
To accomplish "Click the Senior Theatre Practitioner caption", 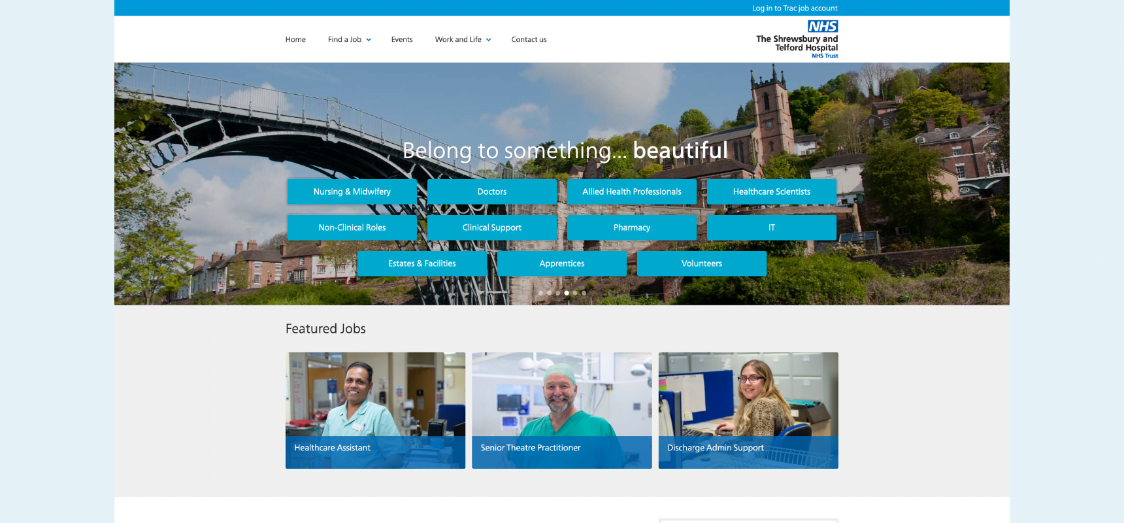I will pos(531,448).
